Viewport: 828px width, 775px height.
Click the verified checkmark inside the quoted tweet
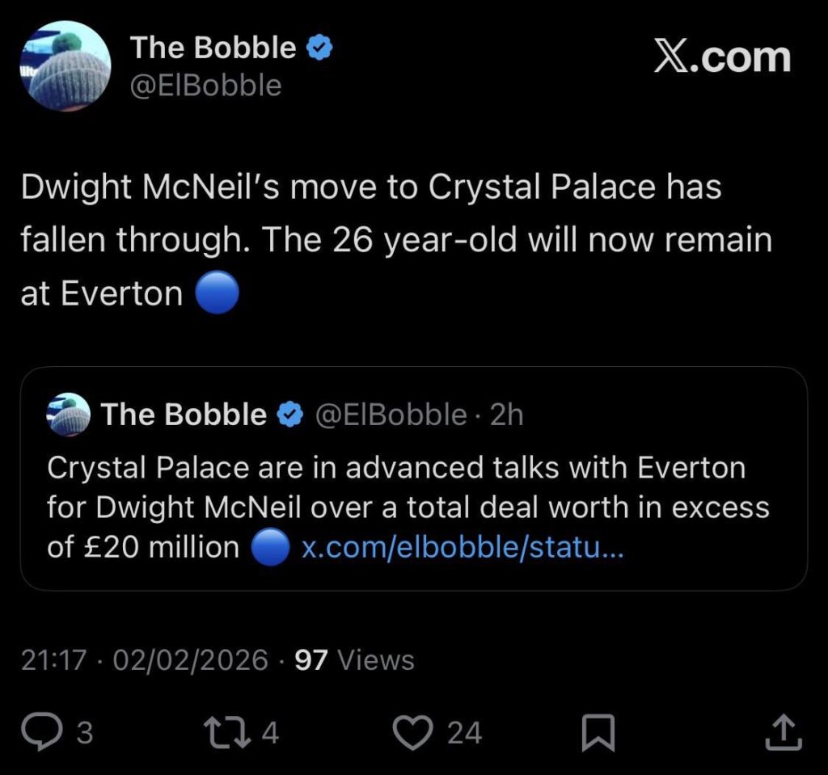(x=289, y=414)
